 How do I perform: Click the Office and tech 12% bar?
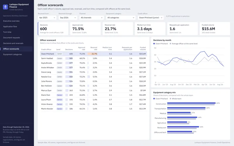pyautogui.click(x=180, y=132)
